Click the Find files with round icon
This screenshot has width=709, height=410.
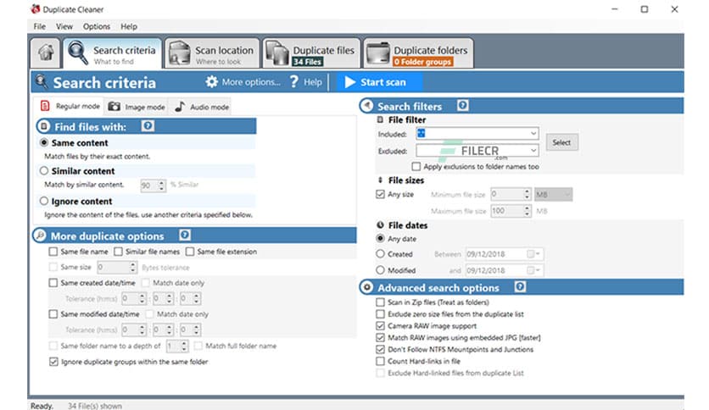(x=43, y=126)
